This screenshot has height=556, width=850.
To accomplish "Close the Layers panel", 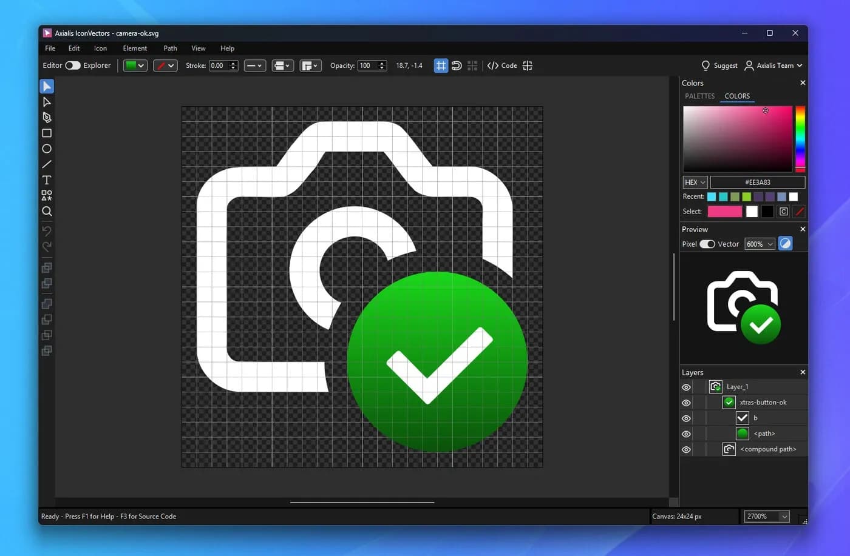I will click(803, 372).
